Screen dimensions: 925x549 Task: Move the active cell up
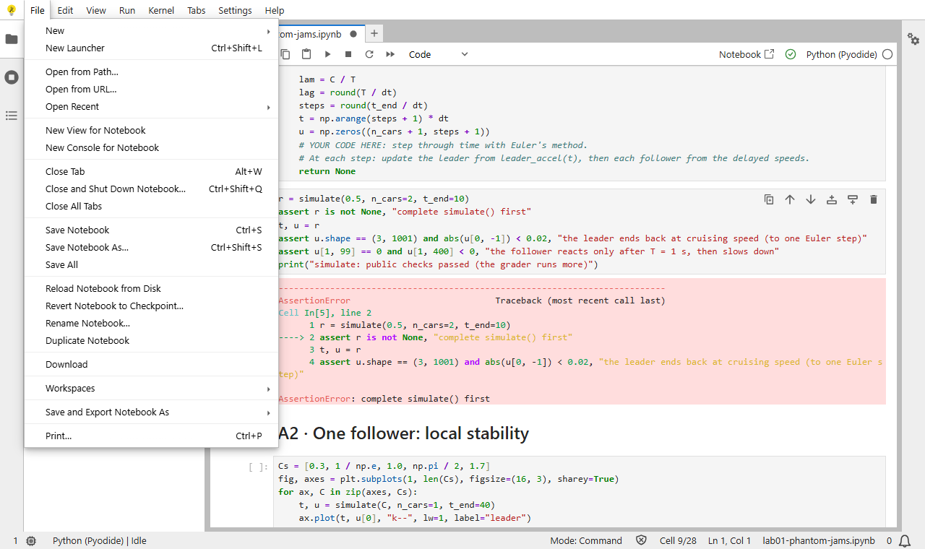pos(790,199)
